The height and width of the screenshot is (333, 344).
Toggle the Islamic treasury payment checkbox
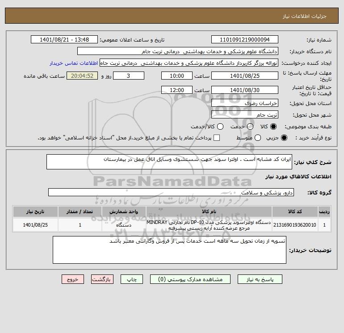217,138
